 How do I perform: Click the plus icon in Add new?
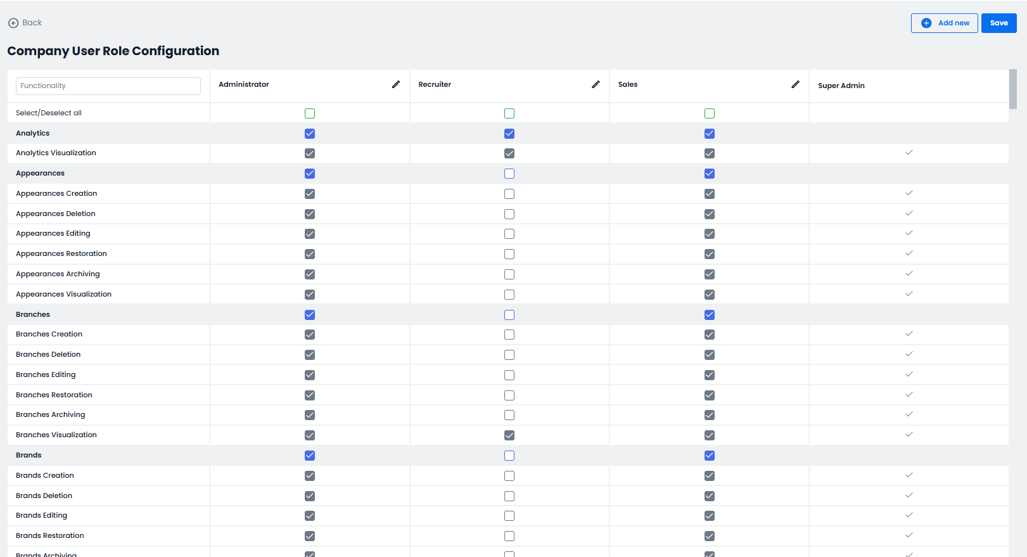(x=926, y=23)
